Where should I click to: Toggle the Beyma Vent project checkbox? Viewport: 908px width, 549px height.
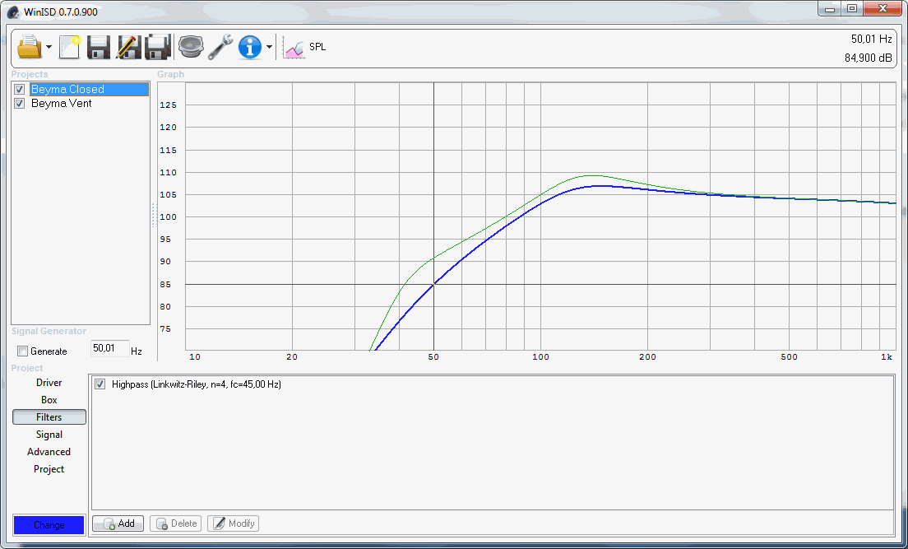pyautogui.click(x=20, y=104)
